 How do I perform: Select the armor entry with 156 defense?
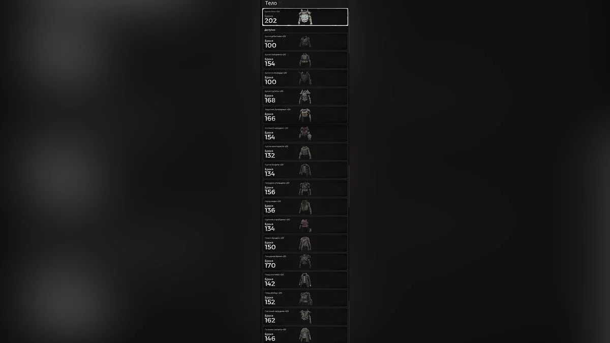[305, 189]
